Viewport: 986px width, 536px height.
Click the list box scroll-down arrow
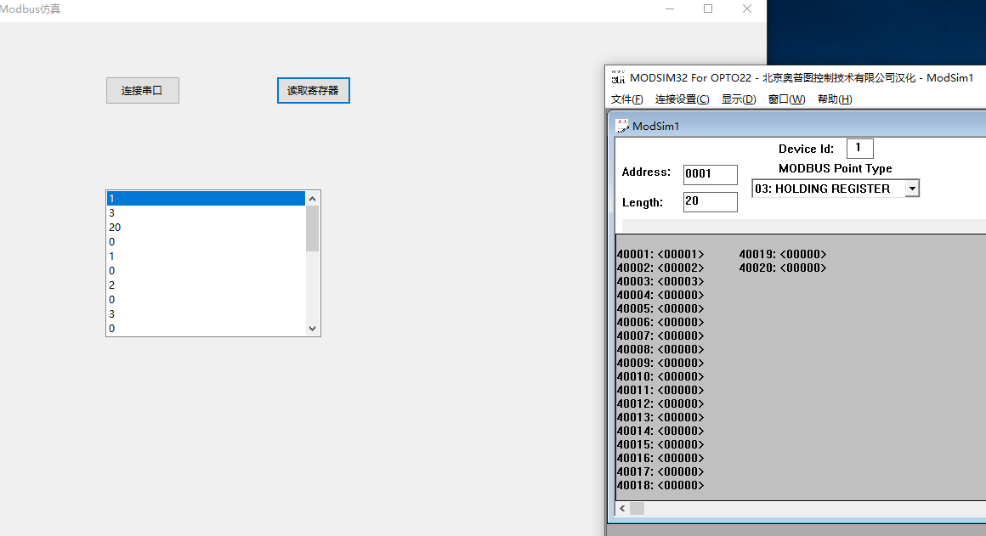click(312, 329)
